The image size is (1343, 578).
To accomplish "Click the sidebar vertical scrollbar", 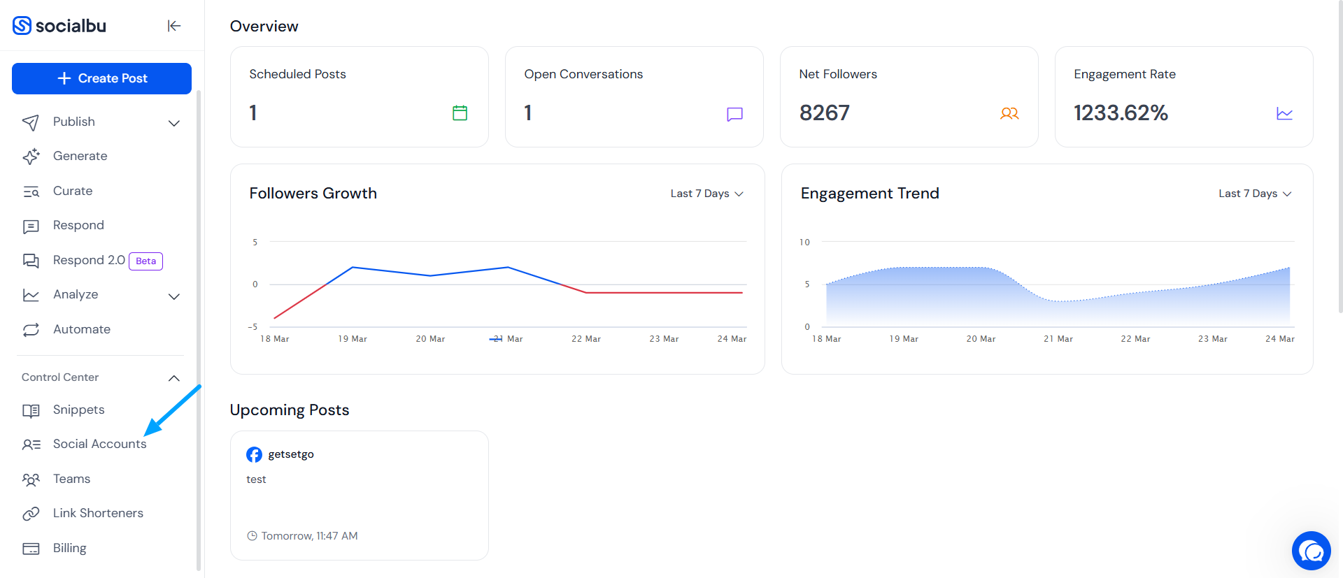I will click(199, 328).
